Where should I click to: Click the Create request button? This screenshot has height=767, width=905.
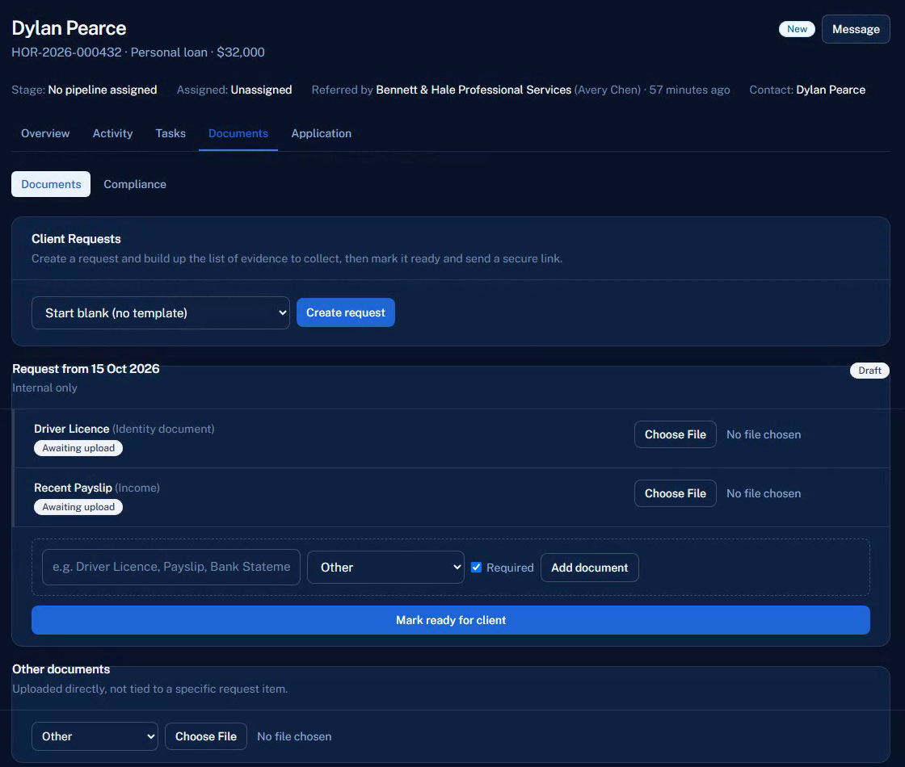point(345,312)
